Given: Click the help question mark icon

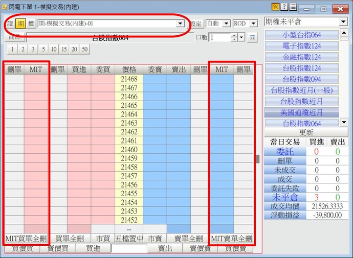Looking at the screenshot, I should [284, 7].
